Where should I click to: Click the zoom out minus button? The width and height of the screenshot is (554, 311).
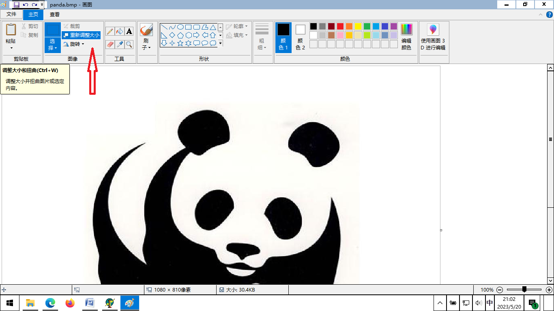click(x=500, y=290)
